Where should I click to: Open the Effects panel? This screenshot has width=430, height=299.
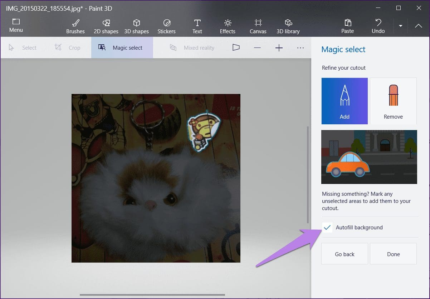click(x=228, y=26)
